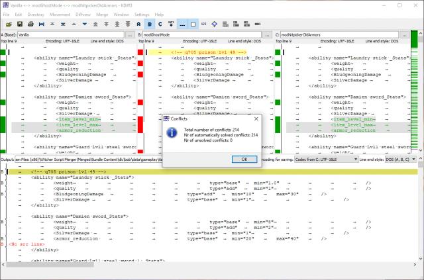This screenshot has width=424, height=280.
Task: Print the diff using the printer icon
Action: 30,24
